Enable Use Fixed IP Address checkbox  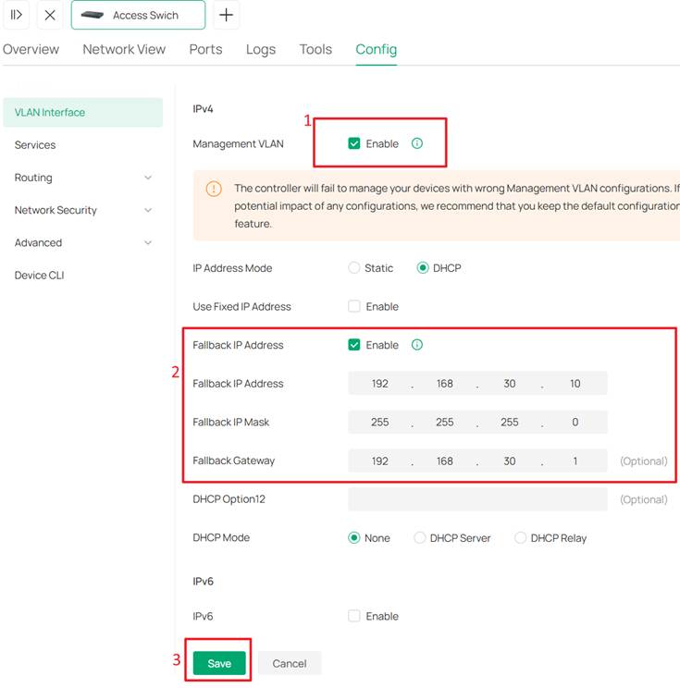pyautogui.click(x=354, y=306)
